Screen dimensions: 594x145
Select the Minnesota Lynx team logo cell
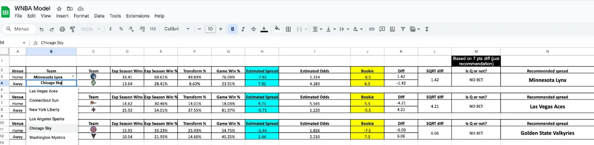click(x=93, y=77)
